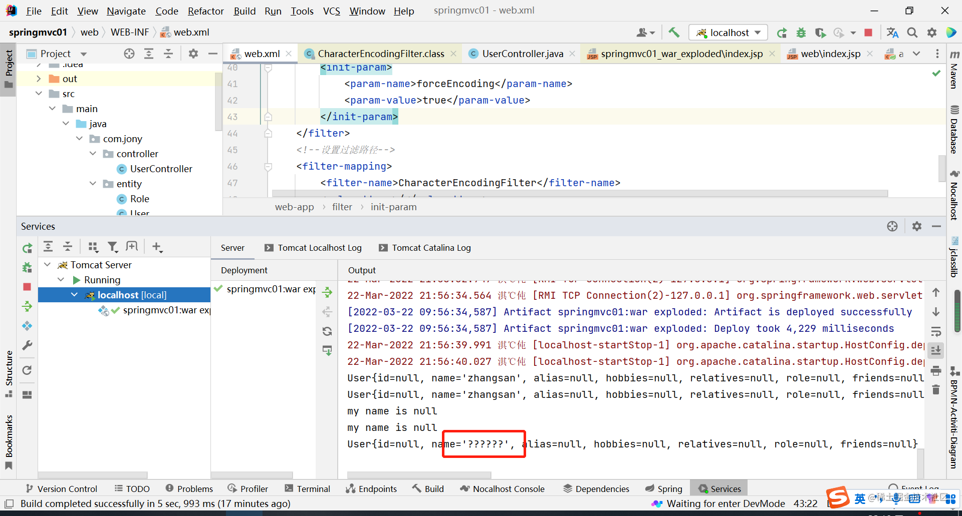Open localhost run configuration dropdown
The image size is (962, 516).
(728, 33)
